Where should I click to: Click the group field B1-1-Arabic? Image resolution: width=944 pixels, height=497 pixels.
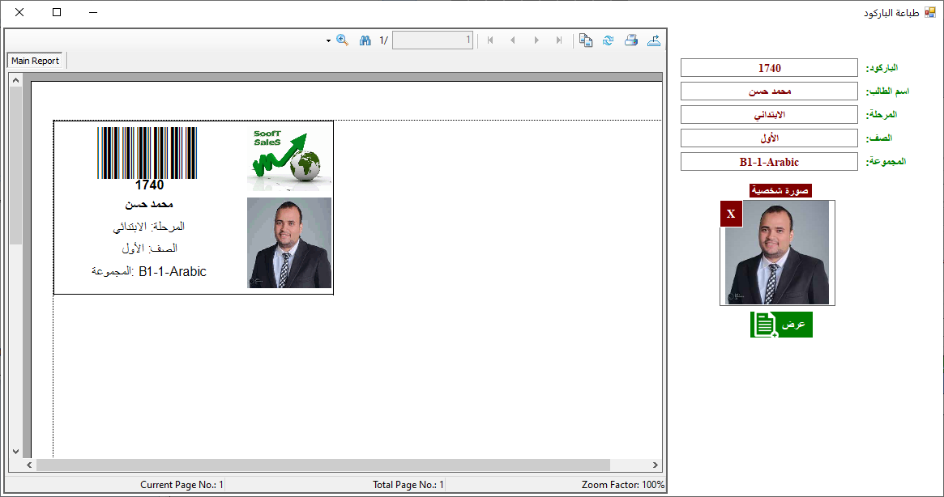pyautogui.click(x=768, y=162)
